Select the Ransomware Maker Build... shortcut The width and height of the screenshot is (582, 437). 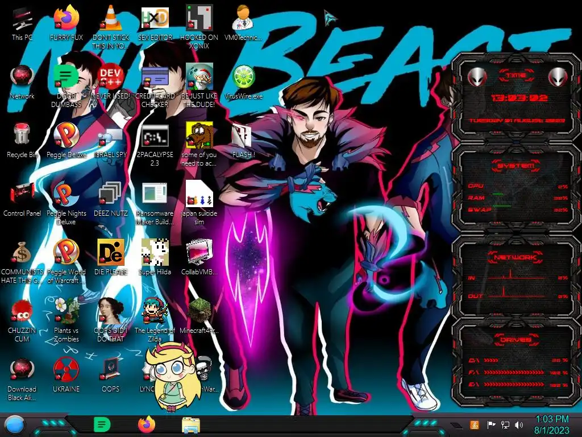[155, 193]
